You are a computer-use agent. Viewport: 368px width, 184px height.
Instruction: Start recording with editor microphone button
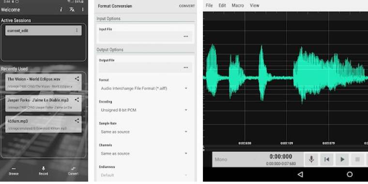click(x=311, y=159)
